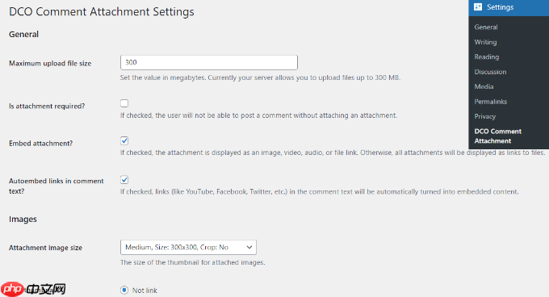Select the 'Not link' radio option
Screen dimensions: 549x297
pos(124,290)
